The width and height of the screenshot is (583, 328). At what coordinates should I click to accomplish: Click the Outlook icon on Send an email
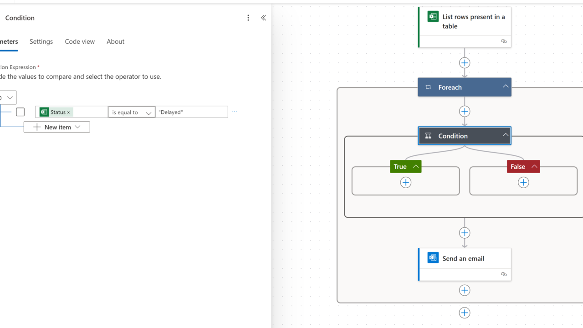(x=433, y=257)
